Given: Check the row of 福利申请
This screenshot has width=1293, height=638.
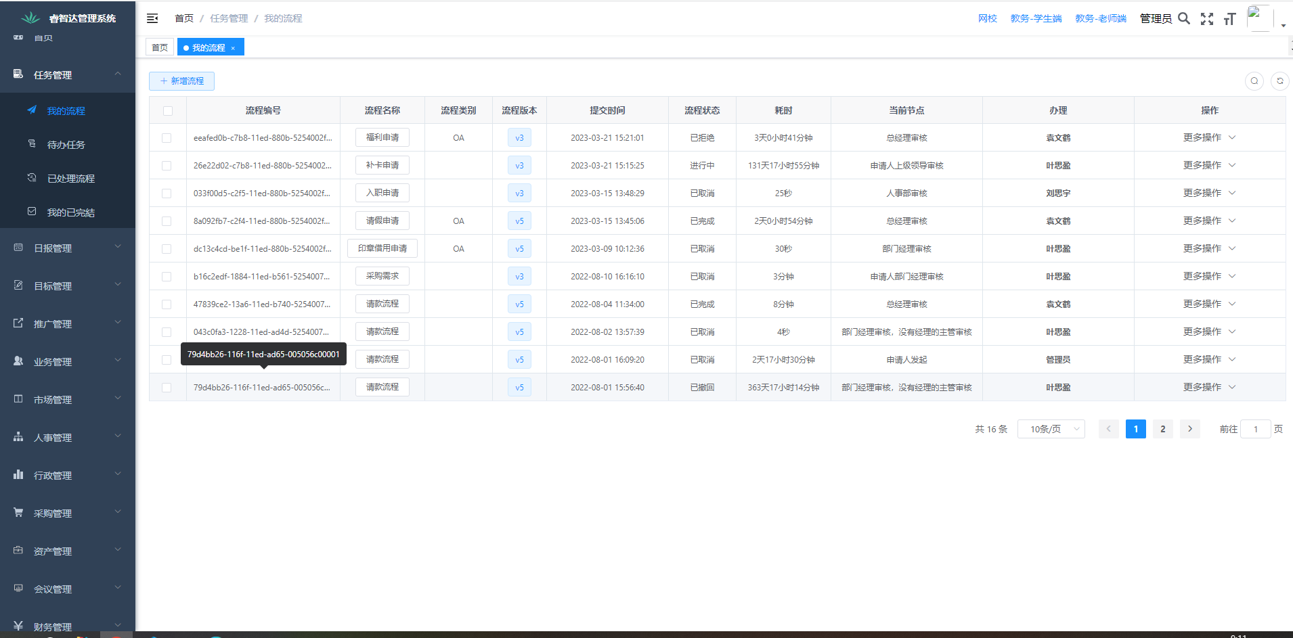Looking at the screenshot, I should (167, 138).
